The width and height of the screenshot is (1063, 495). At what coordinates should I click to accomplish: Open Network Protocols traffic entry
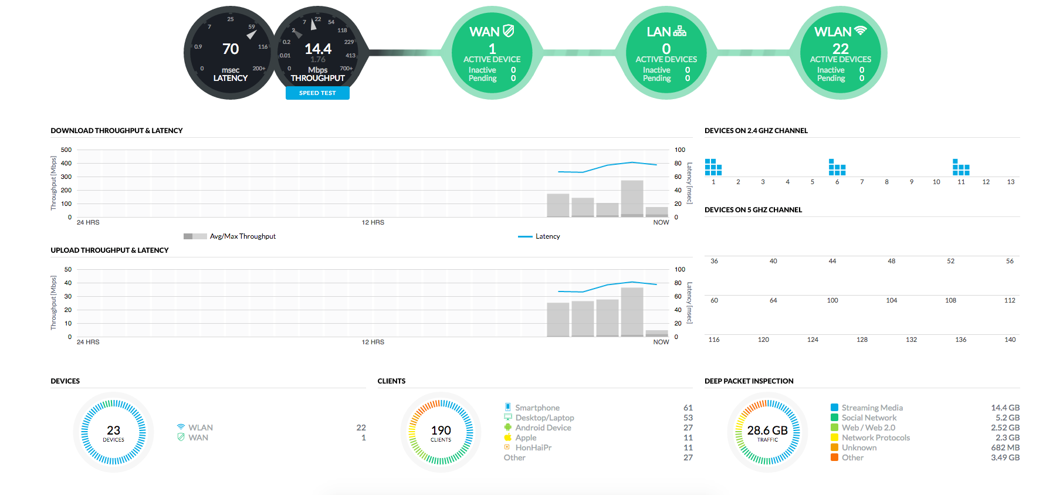(925, 438)
